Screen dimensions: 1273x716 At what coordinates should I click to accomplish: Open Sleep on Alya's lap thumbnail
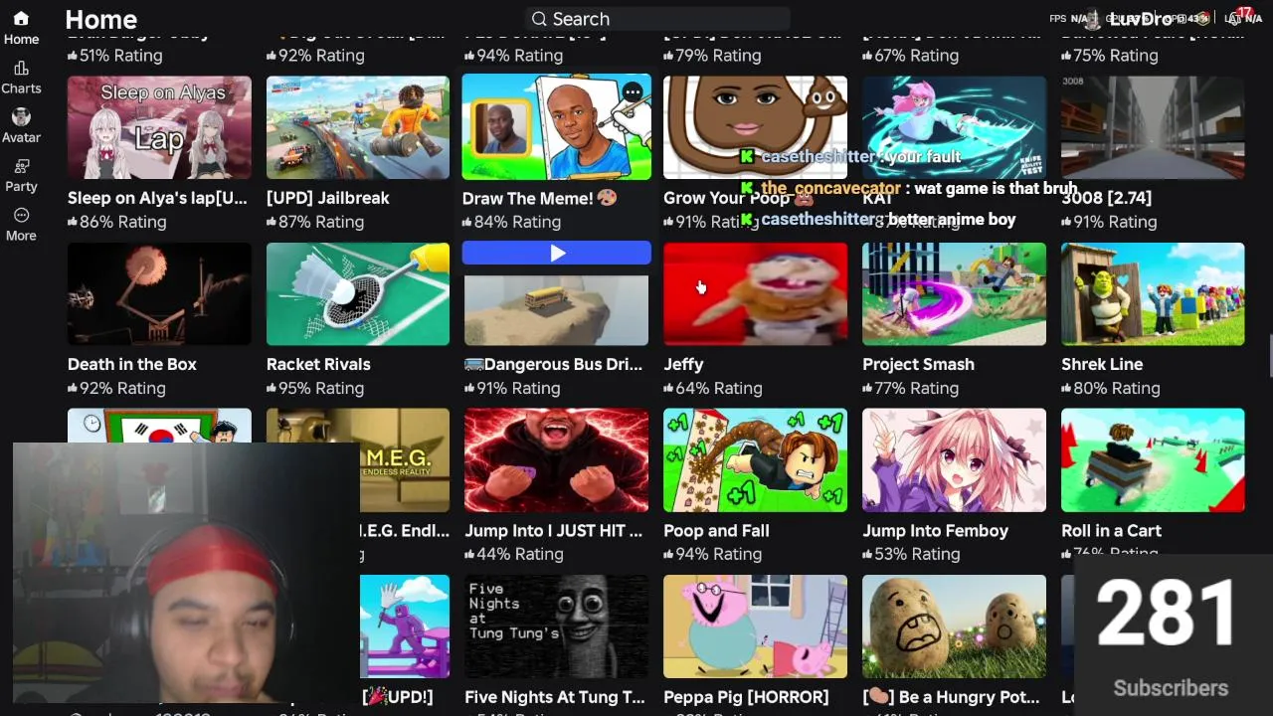click(x=159, y=128)
